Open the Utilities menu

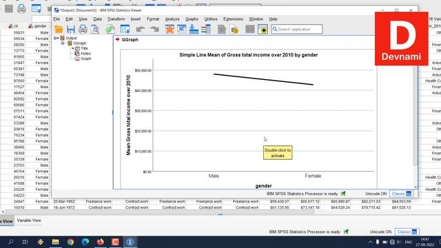[x=211, y=19]
